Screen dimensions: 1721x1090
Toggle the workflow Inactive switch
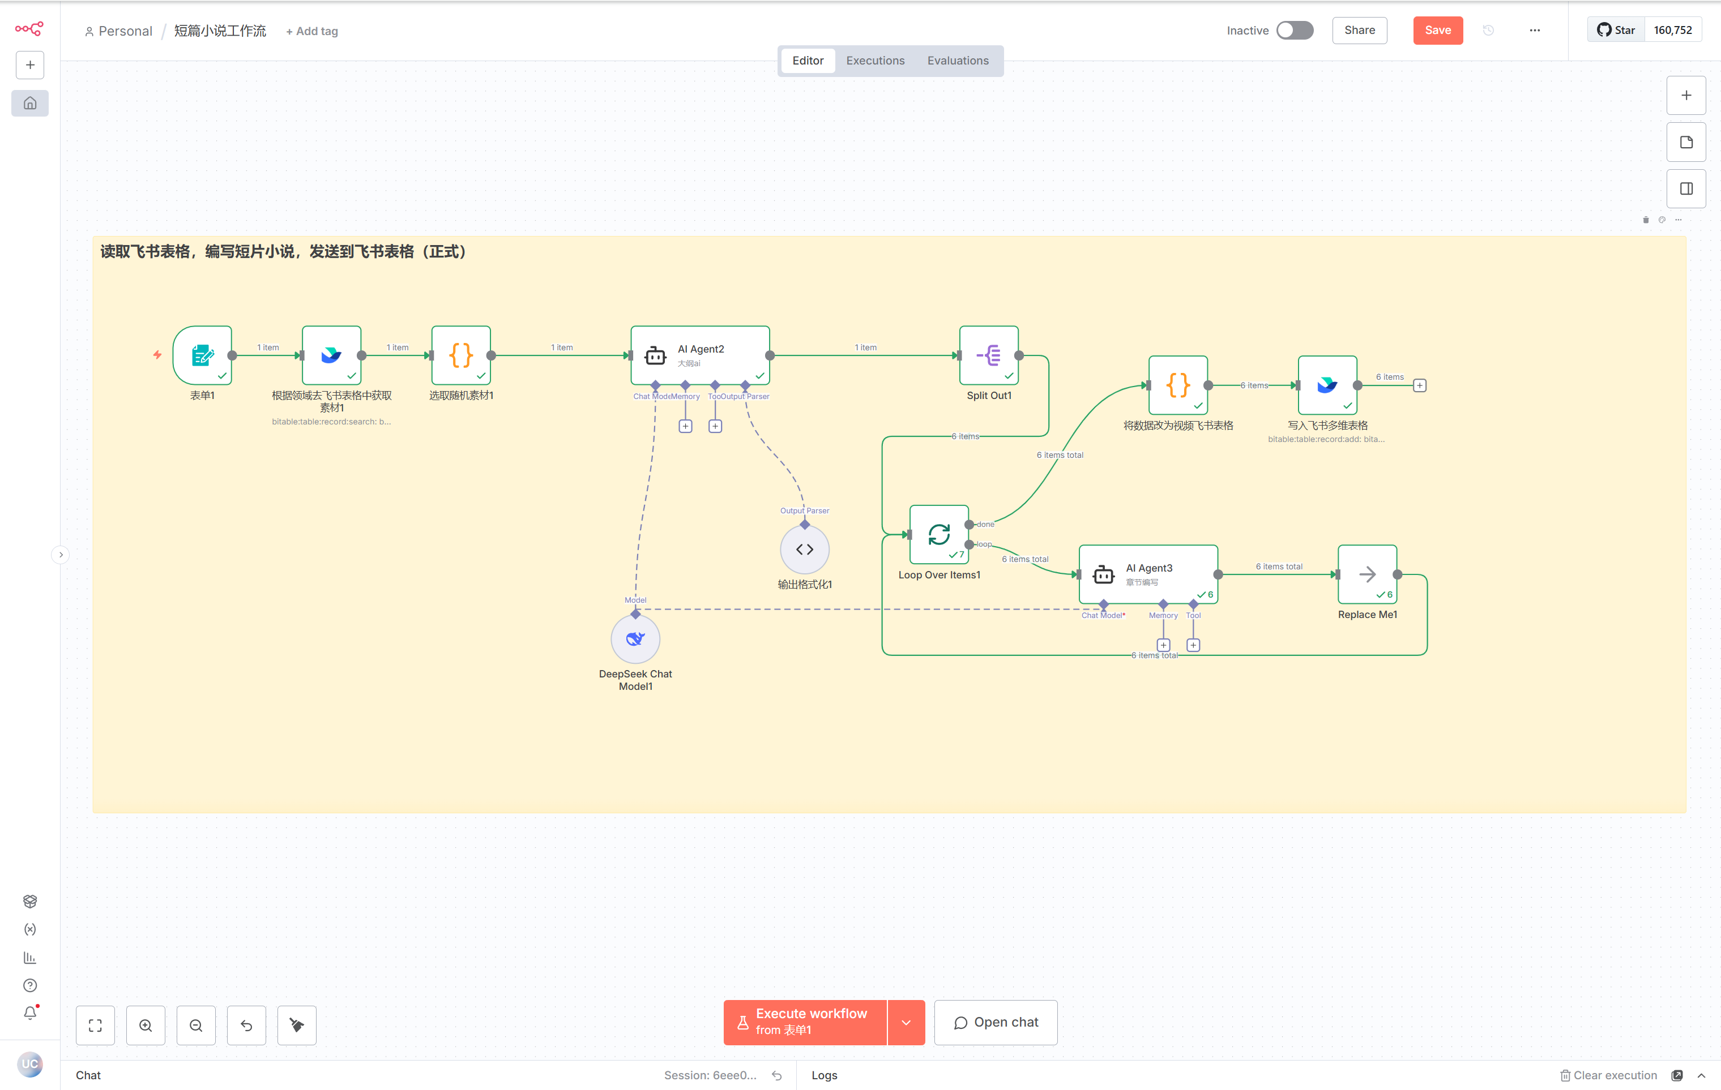coord(1295,30)
